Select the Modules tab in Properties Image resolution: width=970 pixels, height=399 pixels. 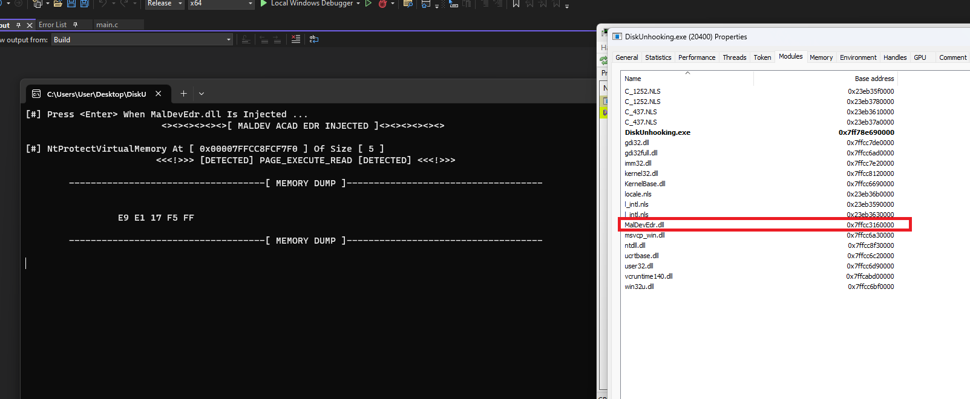(791, 56)
